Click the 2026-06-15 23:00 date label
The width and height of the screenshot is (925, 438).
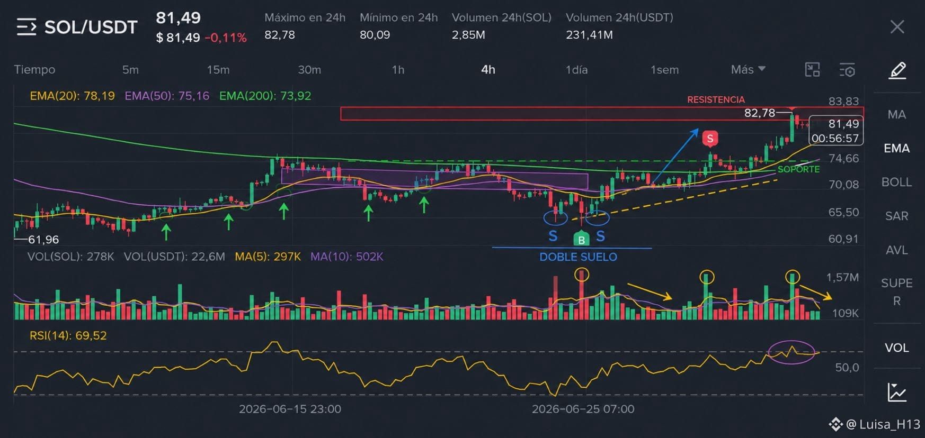coord(290,409)
